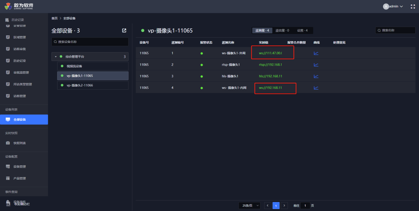This screenshot has width=419, height=211.
Task: Toggle fullscreen with top-right expand icon
Action: coord(413,7)
